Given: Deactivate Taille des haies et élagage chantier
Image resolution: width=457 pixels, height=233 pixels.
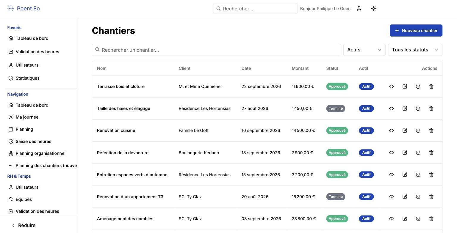Looking at the screenshot, I should coord(418,108).
